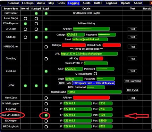Edit the HRD Logbook Port field
This screenshot has width=152, height=132.
click(x=106, y=126)
